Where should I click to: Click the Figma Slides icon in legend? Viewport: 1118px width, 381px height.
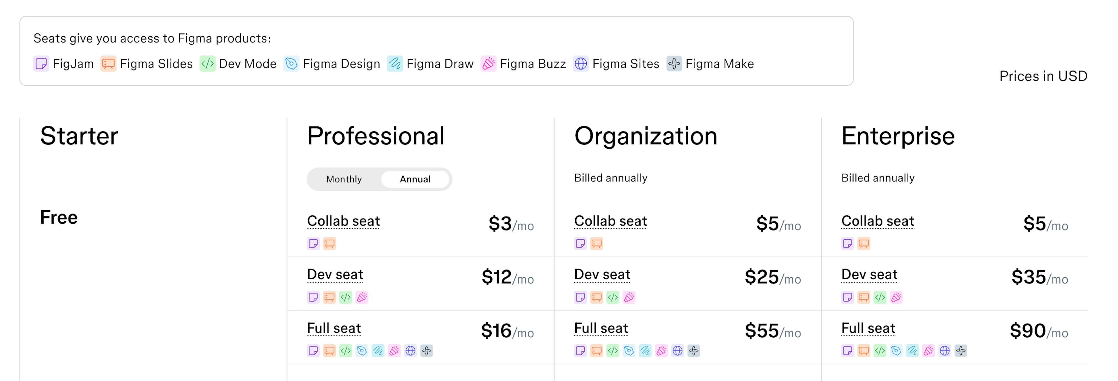click(x=108, y=64)
